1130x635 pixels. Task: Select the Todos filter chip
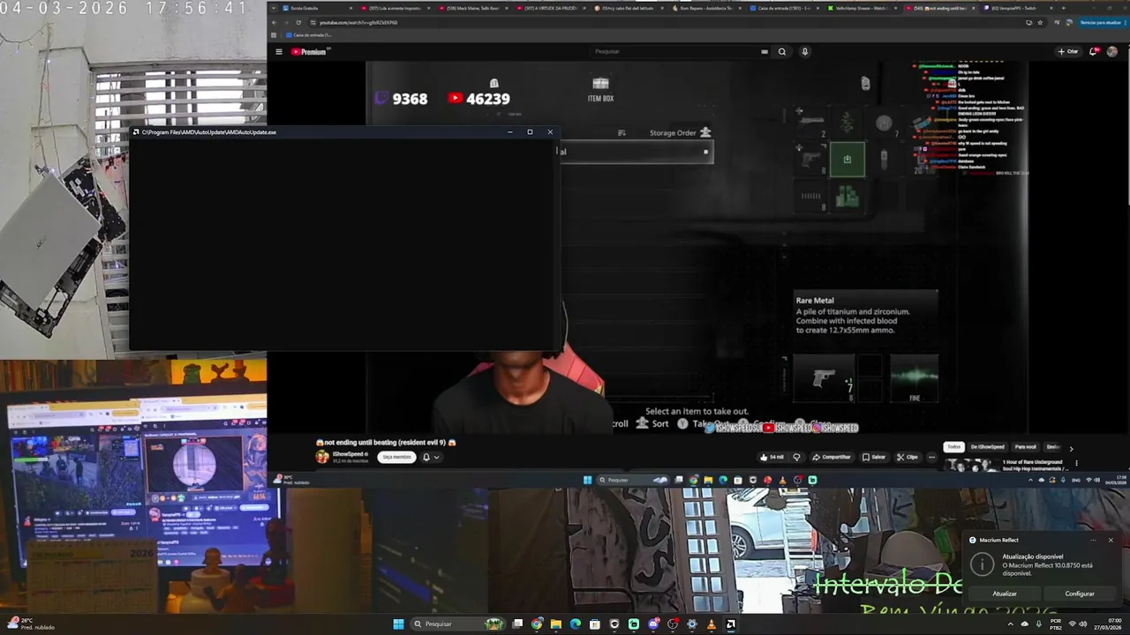tap(953, 447)
